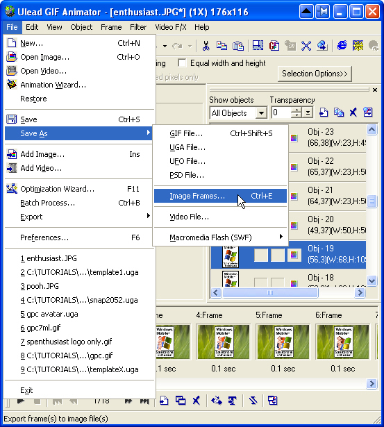Choose Image Frames... from Save As submenu
Viewport: 384px width, 427px height.
coord(220,196)
